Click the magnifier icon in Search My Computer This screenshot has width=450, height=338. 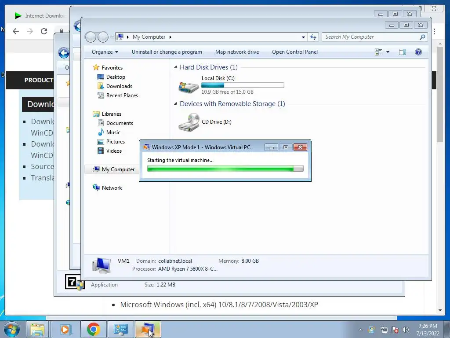[x=422, y=37]
